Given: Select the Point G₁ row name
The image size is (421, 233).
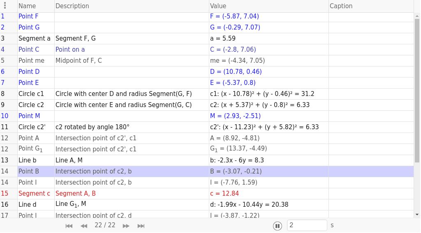Looking at the screenshot, I should tap(30, 149).
